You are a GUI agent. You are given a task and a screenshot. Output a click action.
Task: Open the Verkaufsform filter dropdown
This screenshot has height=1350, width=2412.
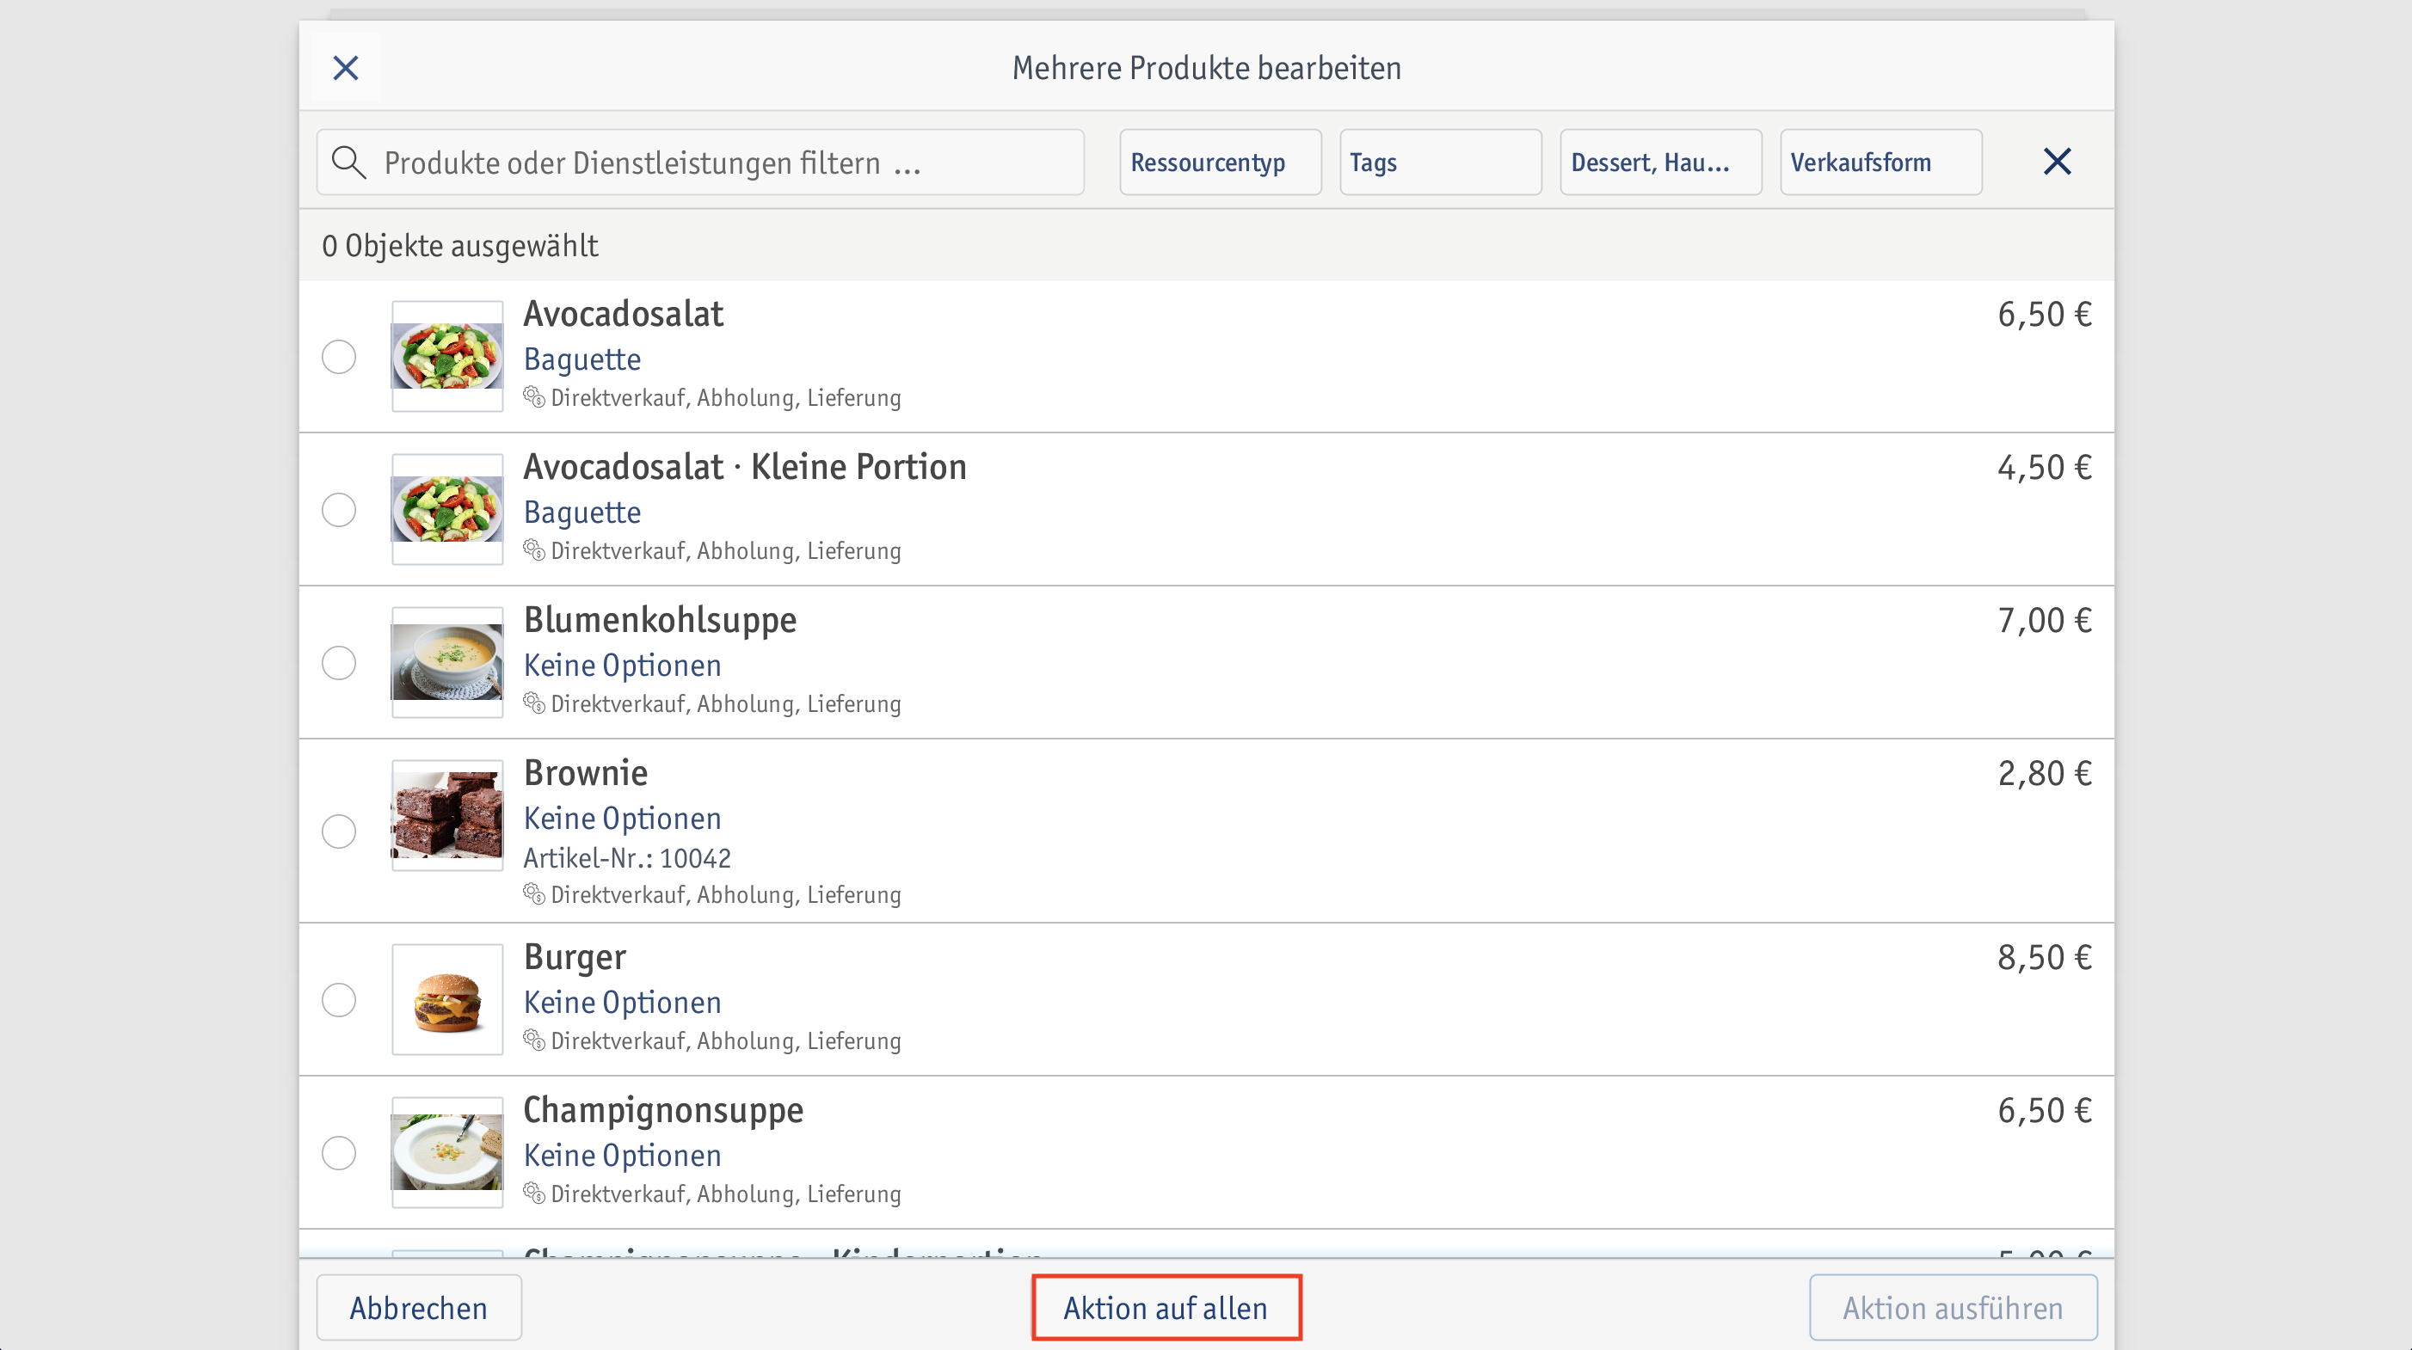click(1880, 162)
